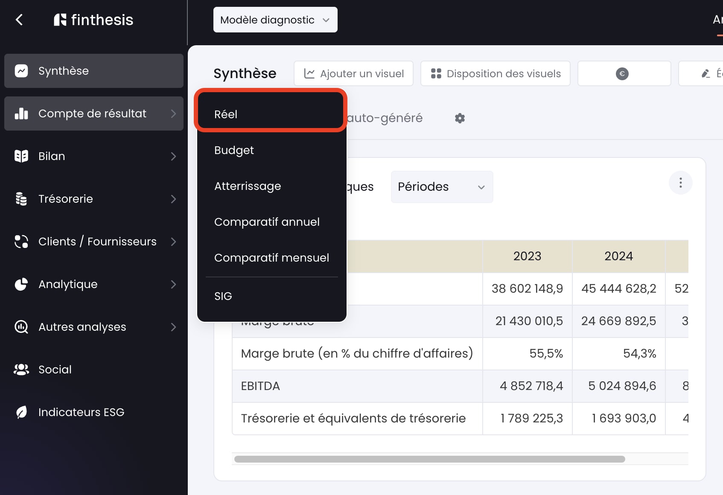Open the three-dot options menu
This screenshot has height=495, width=723.
[681, 183]
